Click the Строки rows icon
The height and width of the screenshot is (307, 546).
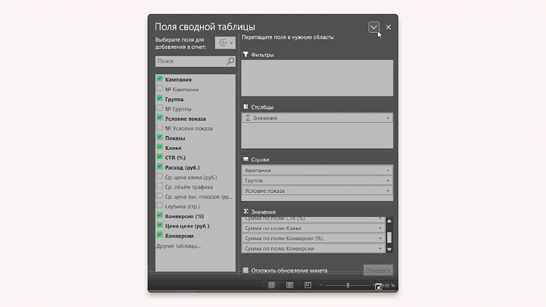click(246, 159)
